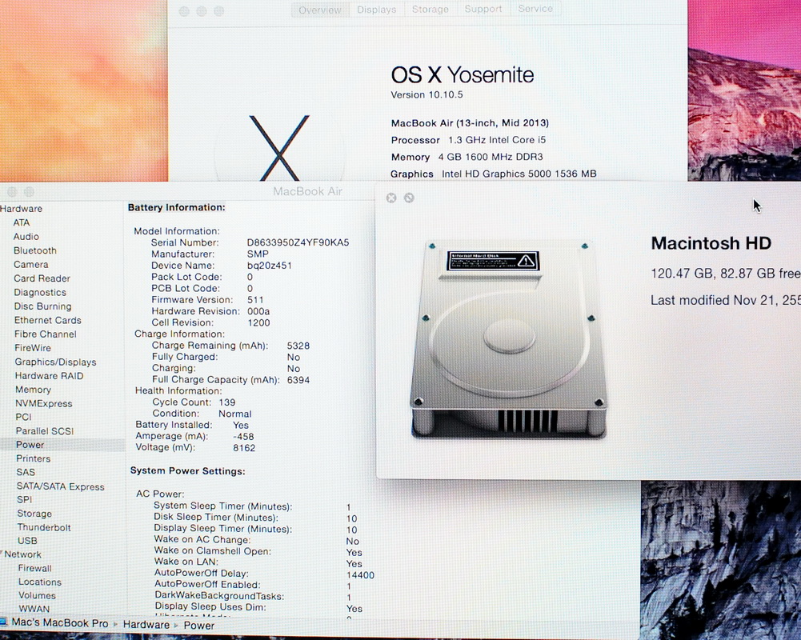The width and height of the screenshot is (801, 640).
Task: Select Audio in the Hardware list
Action: (26, 237)
